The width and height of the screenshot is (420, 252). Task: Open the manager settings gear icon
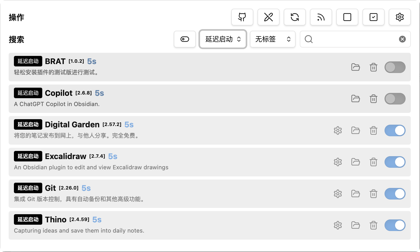pos(400,17)
